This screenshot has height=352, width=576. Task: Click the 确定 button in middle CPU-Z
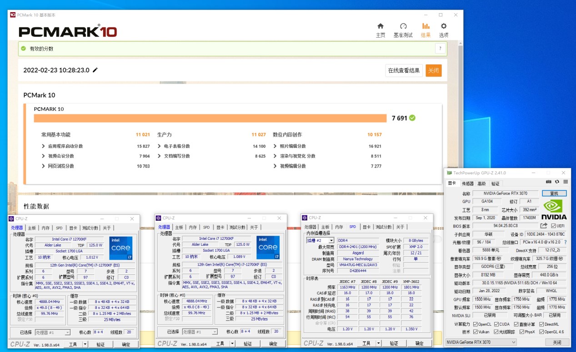pos(273,344)
